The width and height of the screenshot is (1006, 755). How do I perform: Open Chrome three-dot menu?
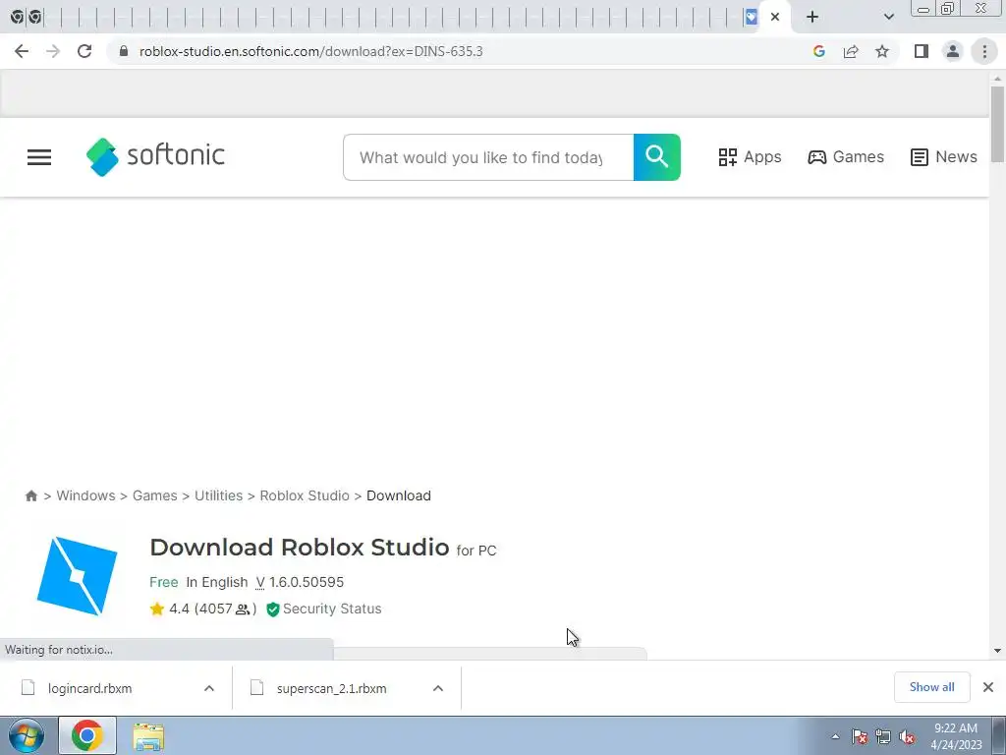pos(984,51)
